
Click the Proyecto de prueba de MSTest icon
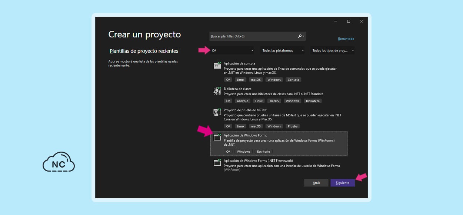click(217, 112)
